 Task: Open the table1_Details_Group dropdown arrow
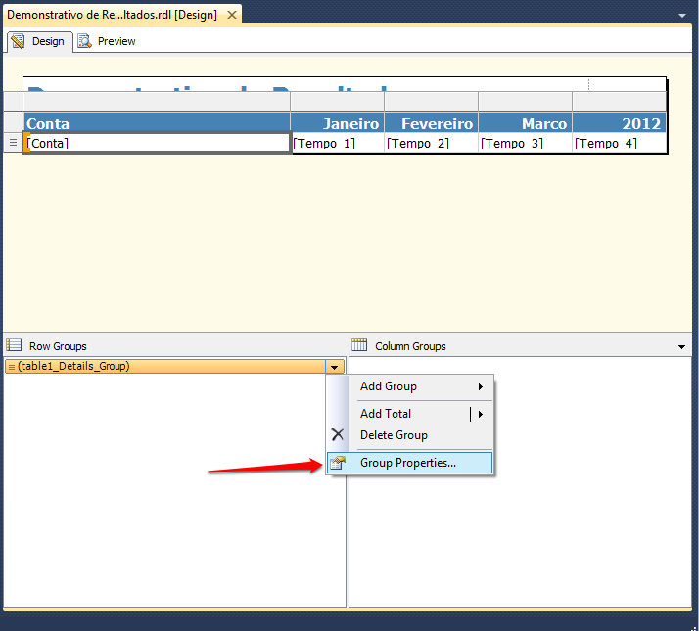pos(335,367)
